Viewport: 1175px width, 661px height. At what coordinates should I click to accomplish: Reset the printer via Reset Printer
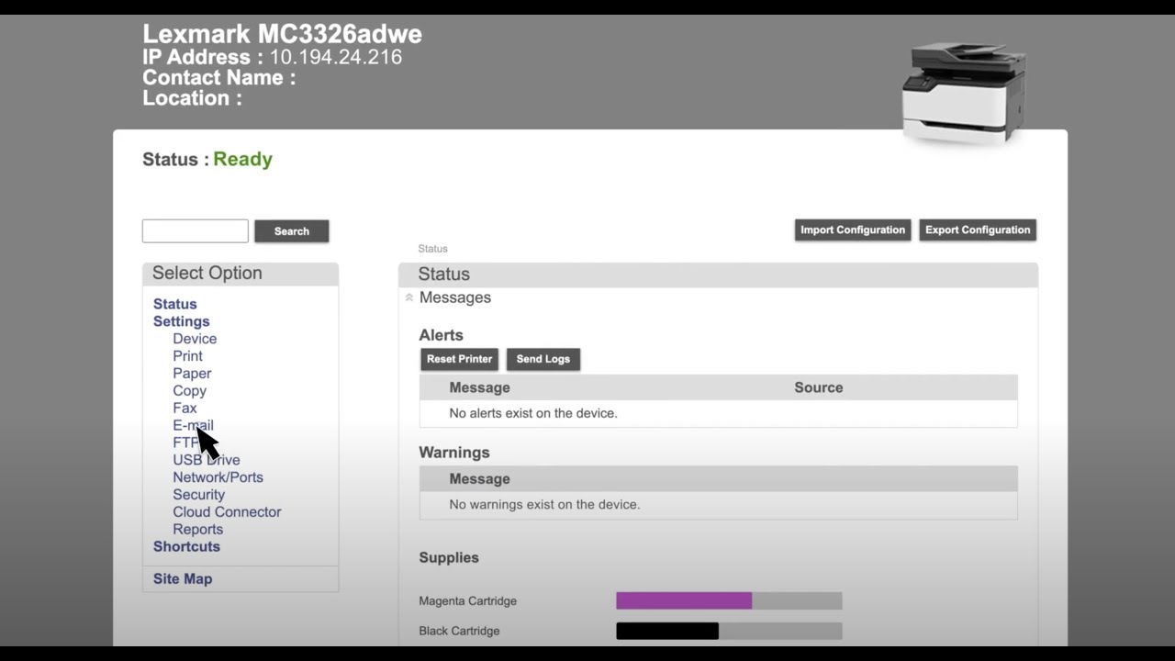(x=460, y=359)
